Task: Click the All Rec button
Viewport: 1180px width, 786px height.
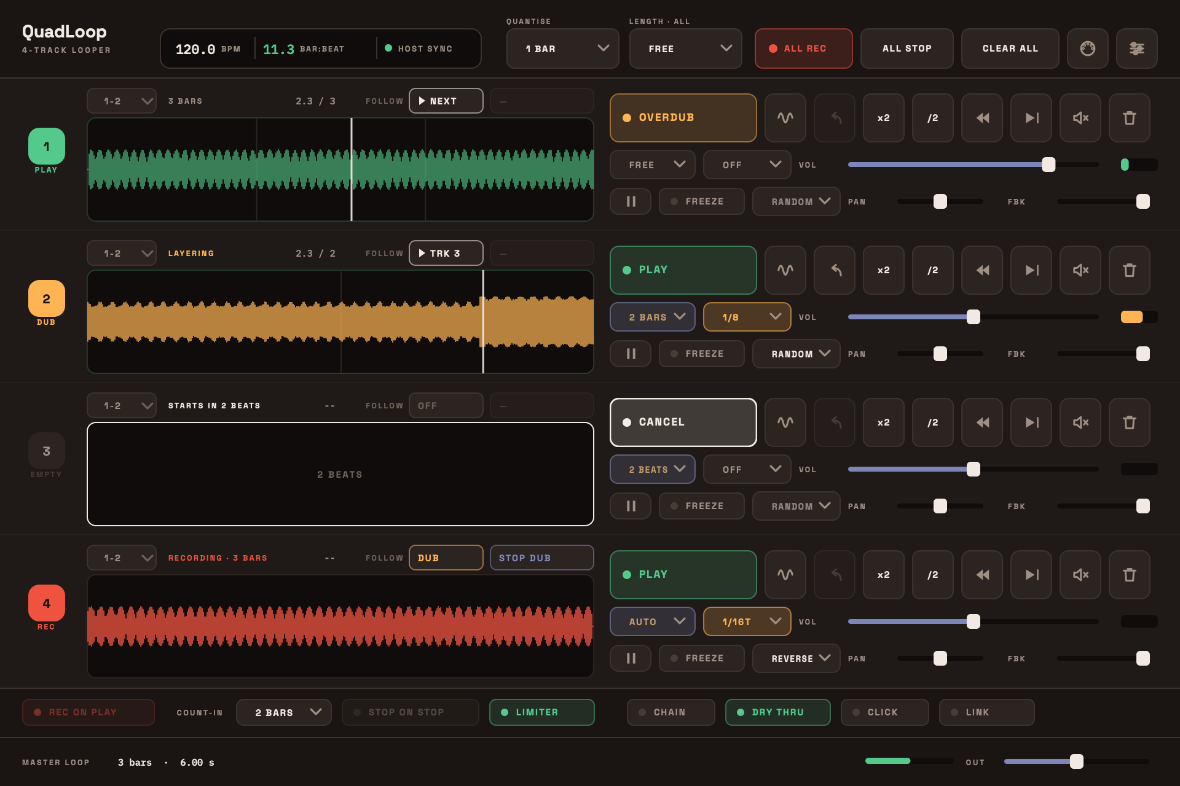Action: coord(803,49)
